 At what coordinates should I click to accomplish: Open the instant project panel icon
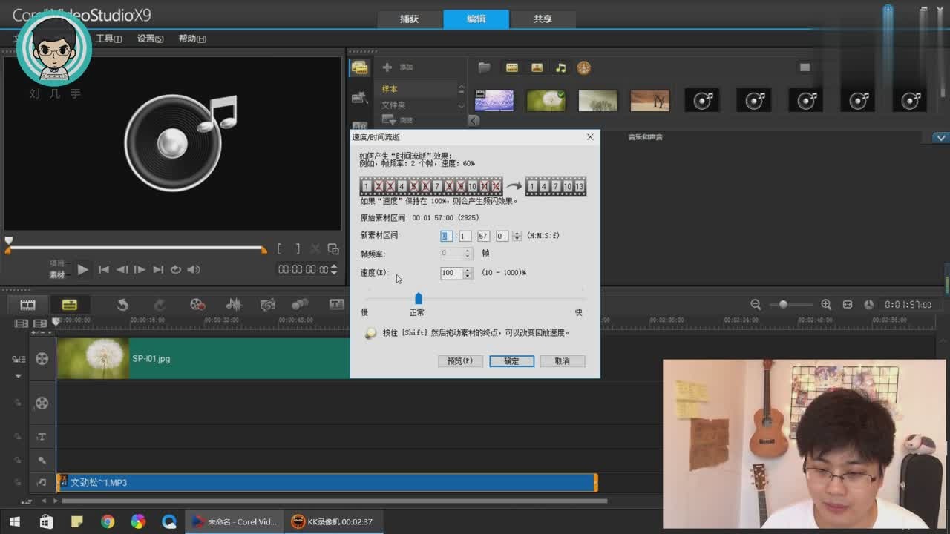click(360, 98)
